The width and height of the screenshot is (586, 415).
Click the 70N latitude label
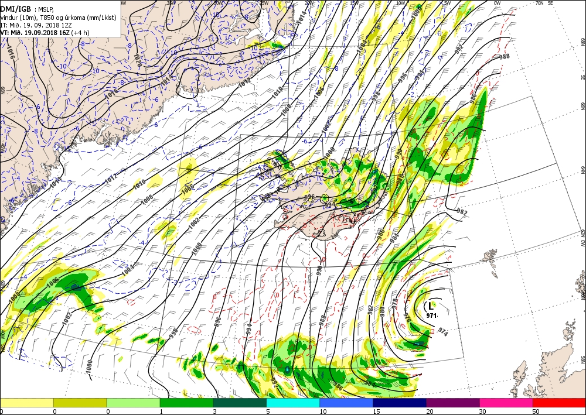[x=539, y=2]
